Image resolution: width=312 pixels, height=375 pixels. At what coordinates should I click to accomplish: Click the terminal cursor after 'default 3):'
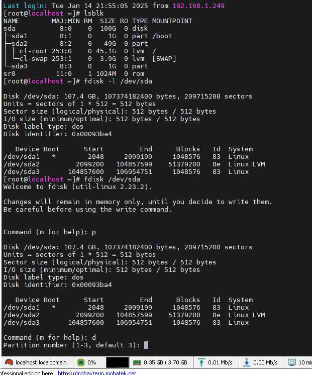[x=146, y=345]
